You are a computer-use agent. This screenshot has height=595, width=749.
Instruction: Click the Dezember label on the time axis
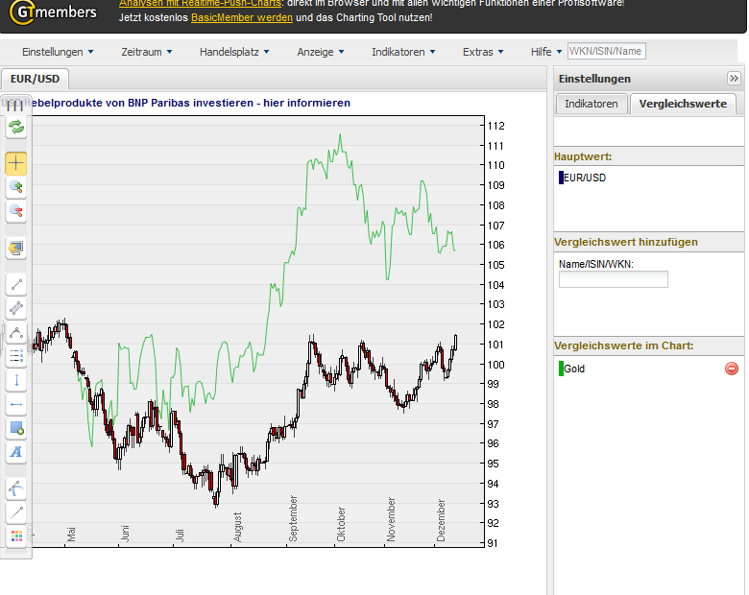coord(441,520)
